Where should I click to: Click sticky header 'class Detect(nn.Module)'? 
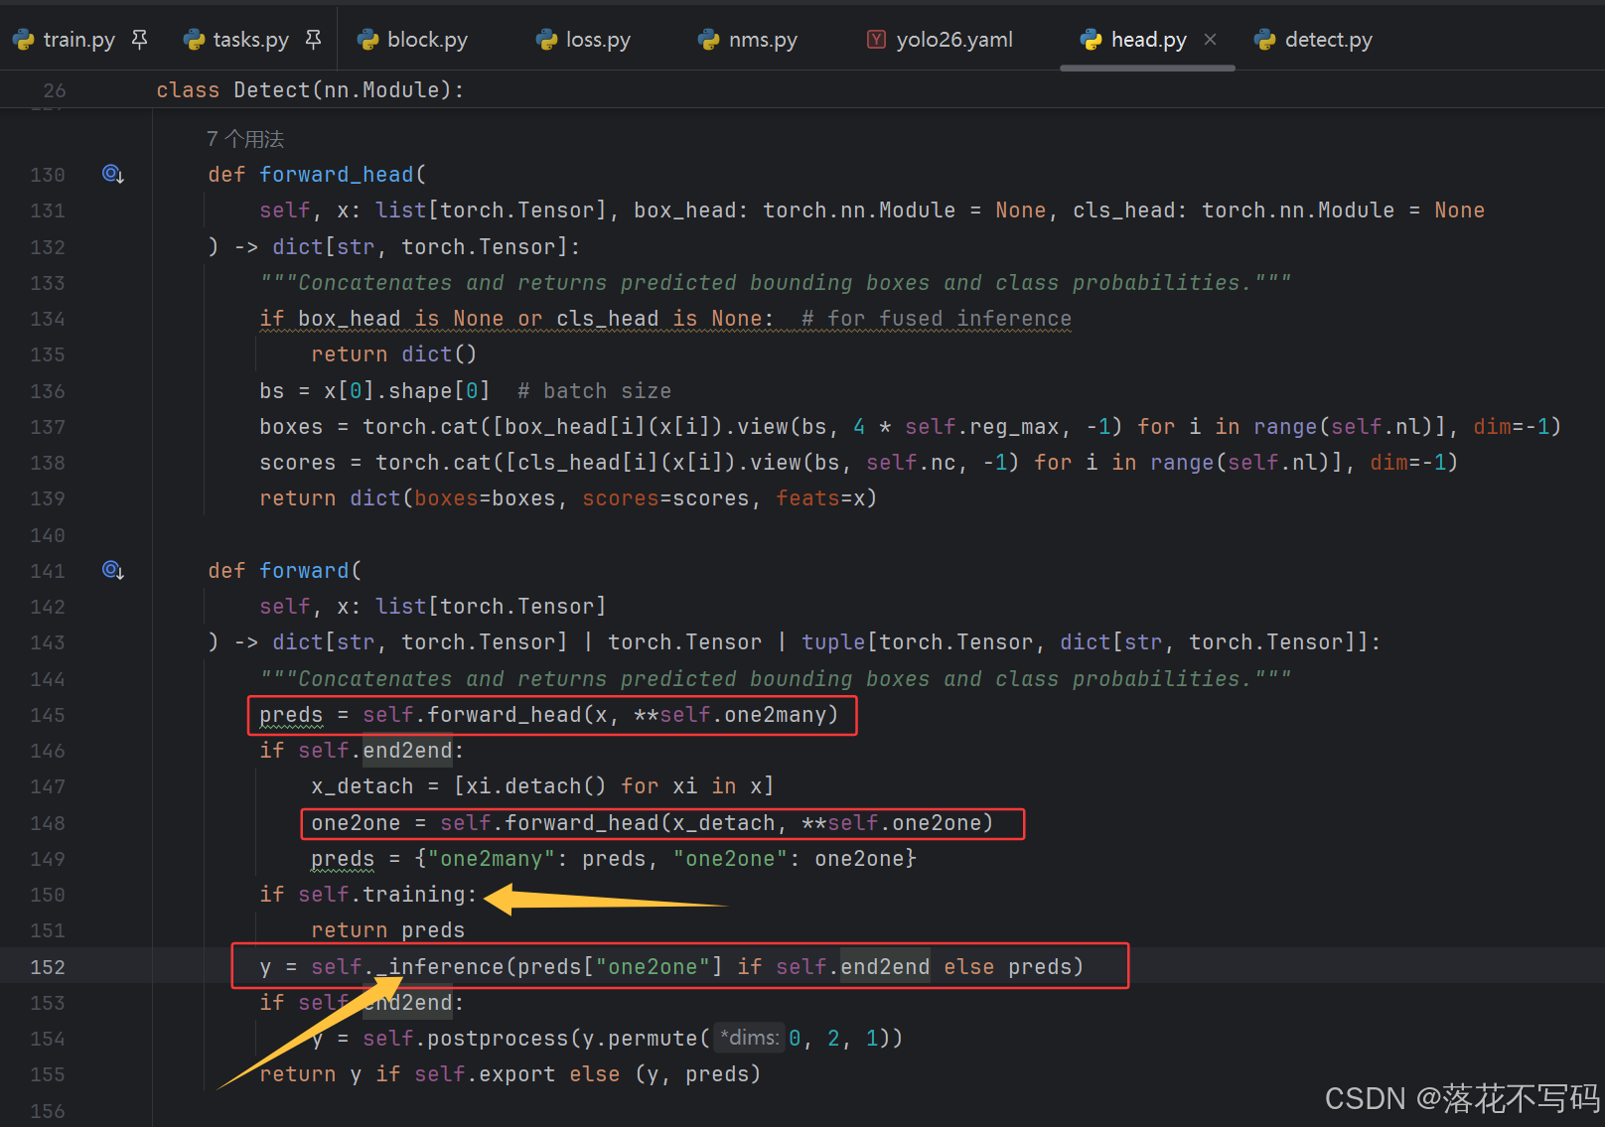coord(310,90)
